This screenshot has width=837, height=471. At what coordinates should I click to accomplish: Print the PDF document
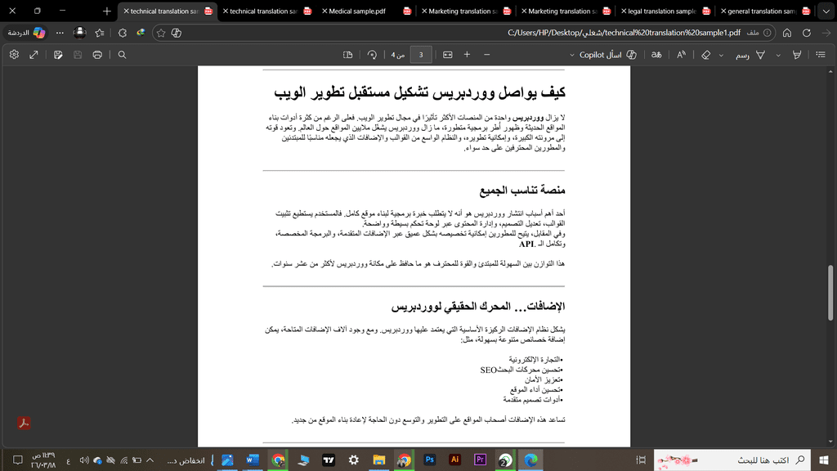(x=97, y=55)
